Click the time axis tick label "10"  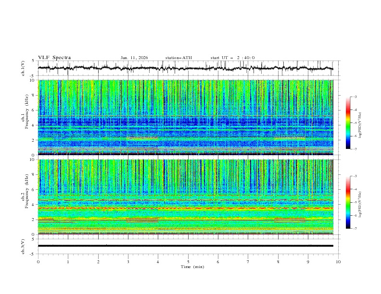tap(338, 262)
